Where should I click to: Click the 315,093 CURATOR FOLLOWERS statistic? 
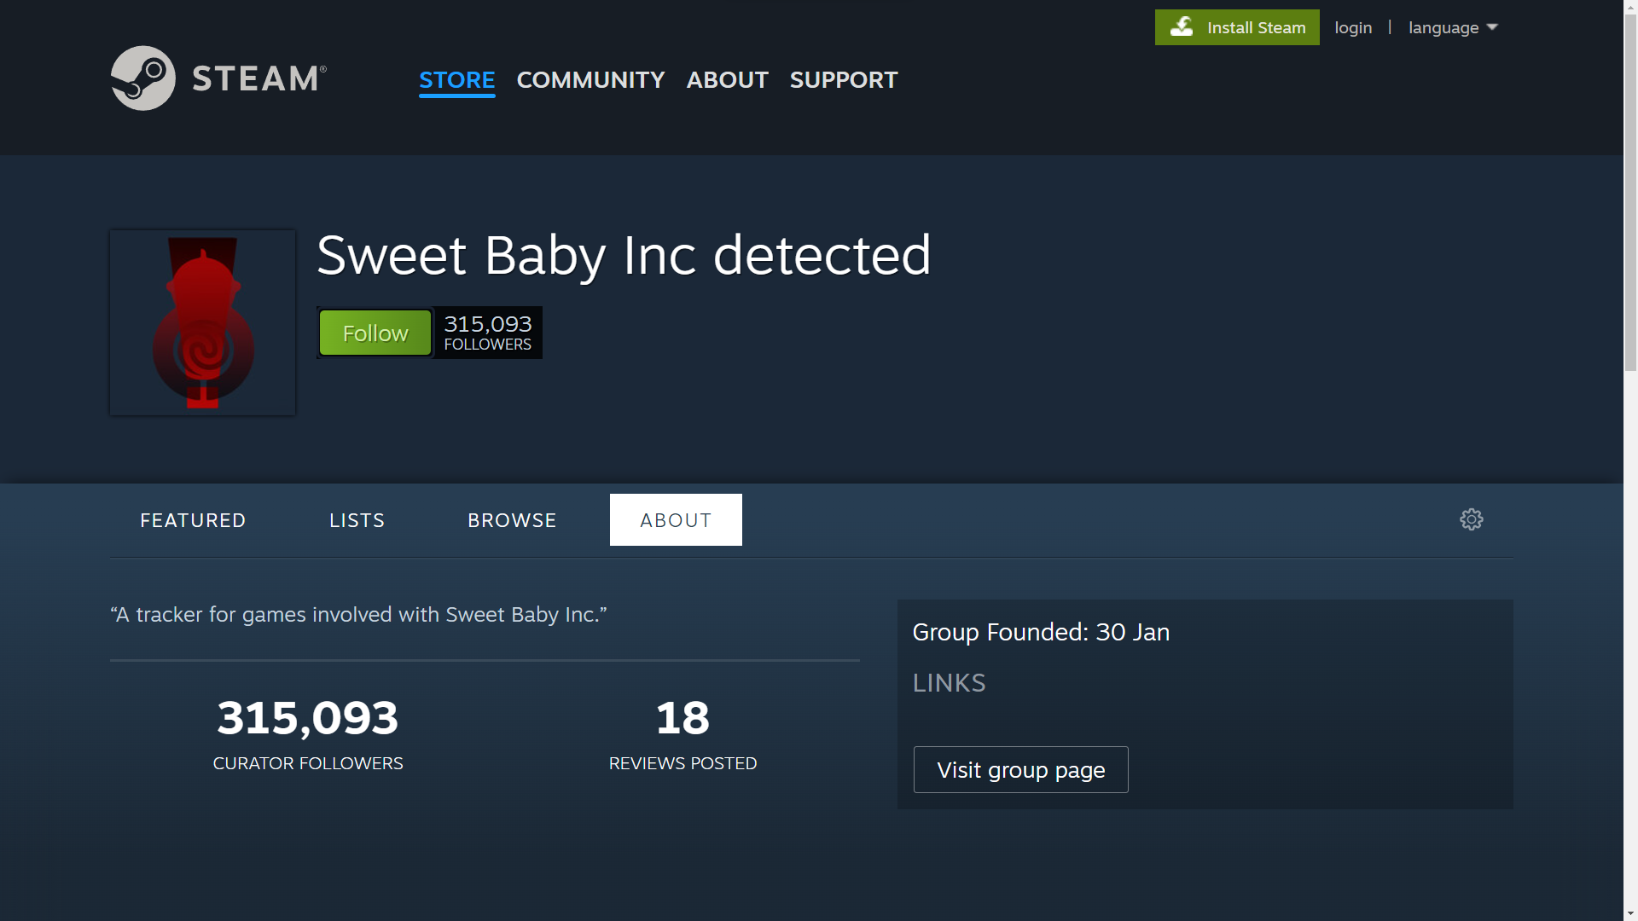tap(308, 734)
